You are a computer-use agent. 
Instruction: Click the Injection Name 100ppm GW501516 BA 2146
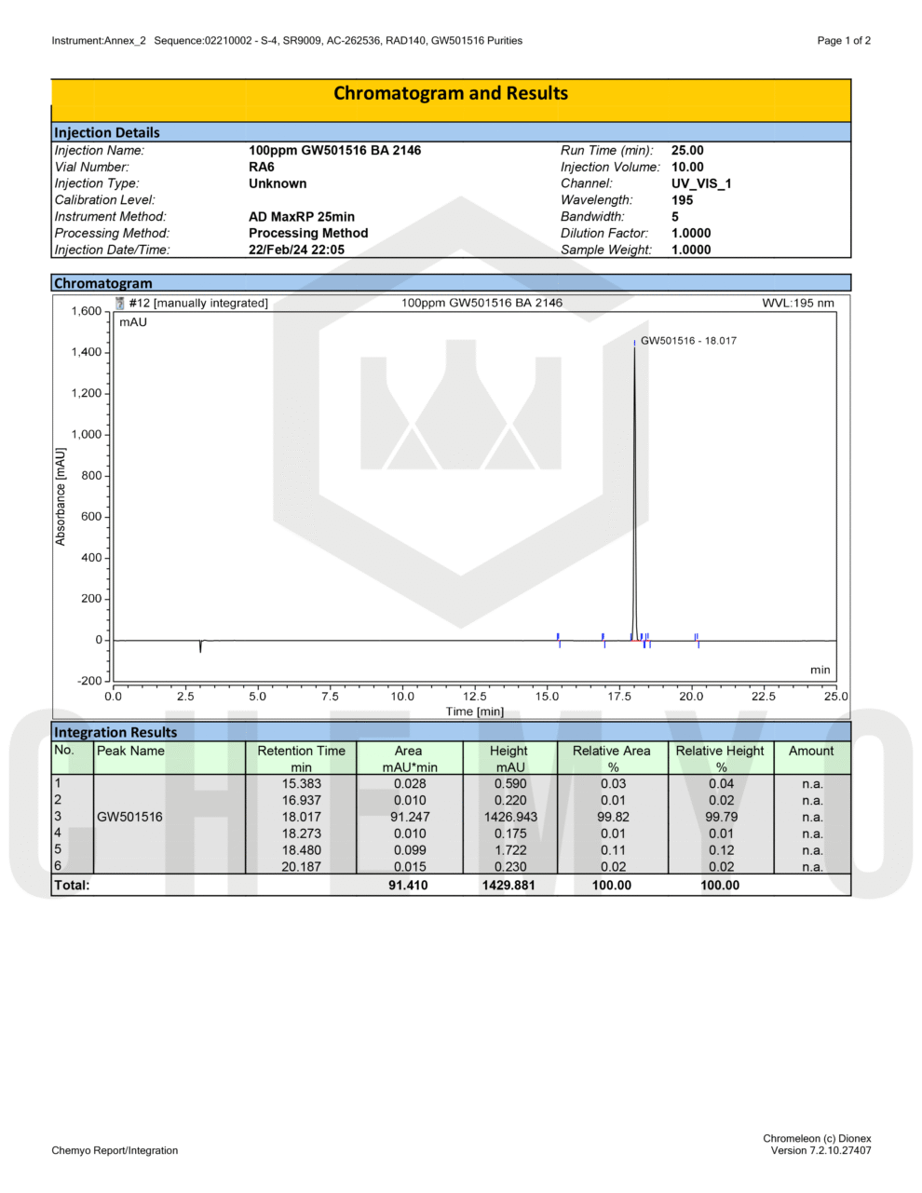point(333,150)
